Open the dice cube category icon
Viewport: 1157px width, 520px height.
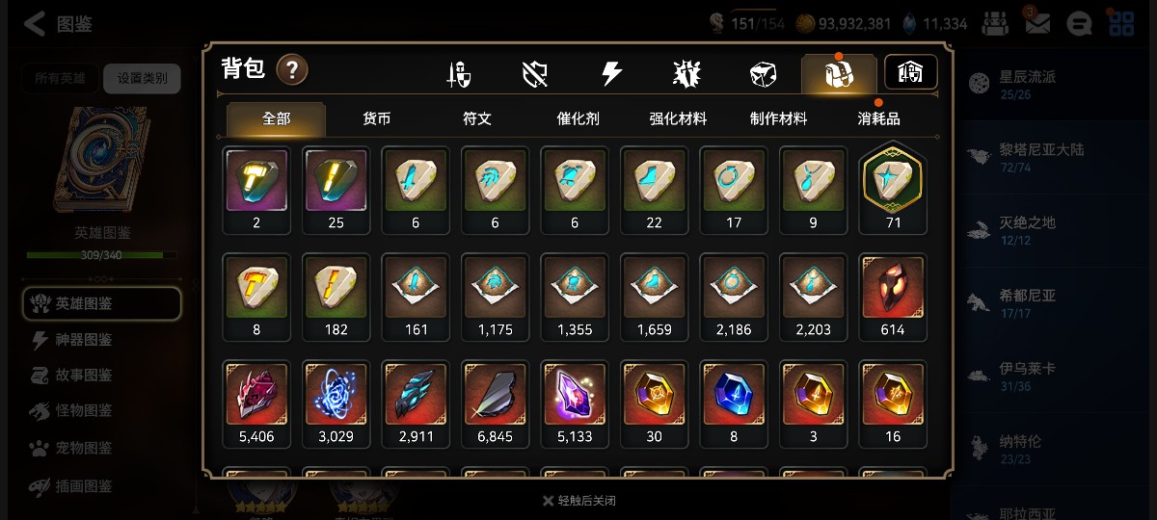pyautogui.click(x=763, y=74)
